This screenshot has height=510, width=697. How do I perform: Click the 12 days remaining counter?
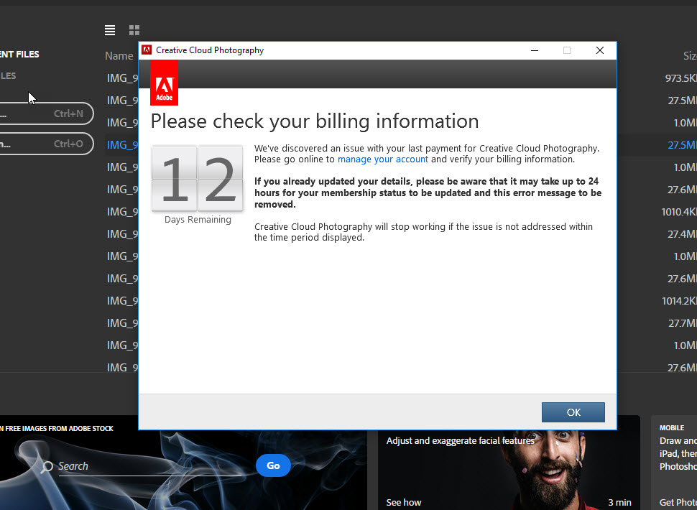click(198, 179)
